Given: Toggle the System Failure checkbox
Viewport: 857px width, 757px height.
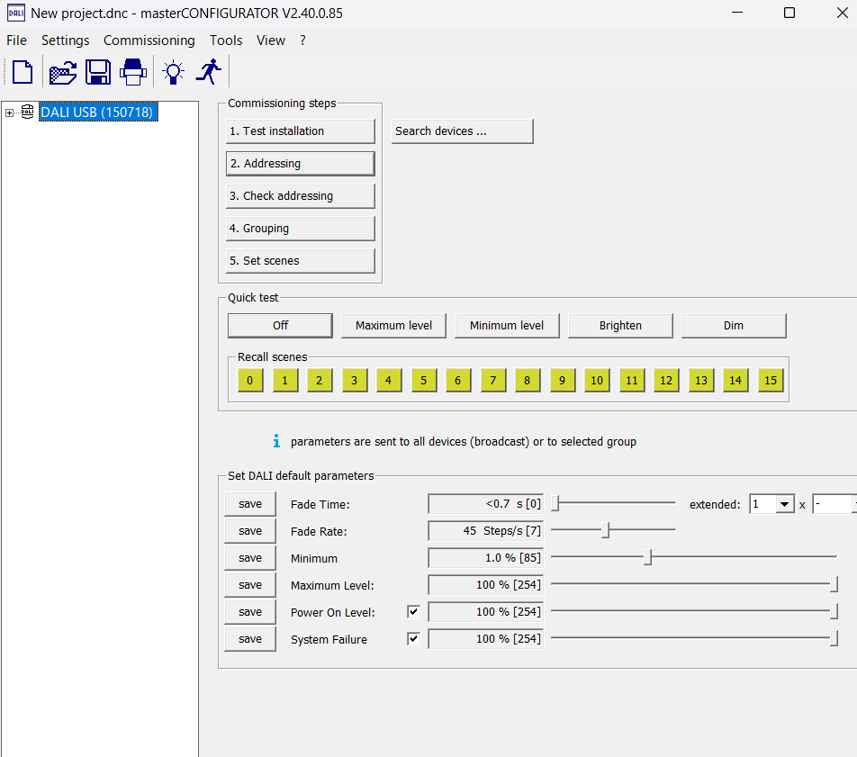Looking at the screenshot, I should pos(414,638).
